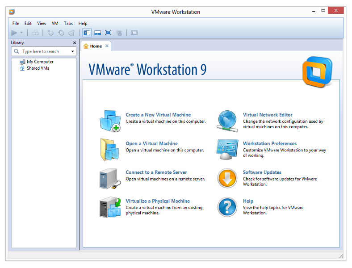Screen dimensions: 352x268
Task: Click the Unity mode toolbar icon
Action: coord(119,33)
